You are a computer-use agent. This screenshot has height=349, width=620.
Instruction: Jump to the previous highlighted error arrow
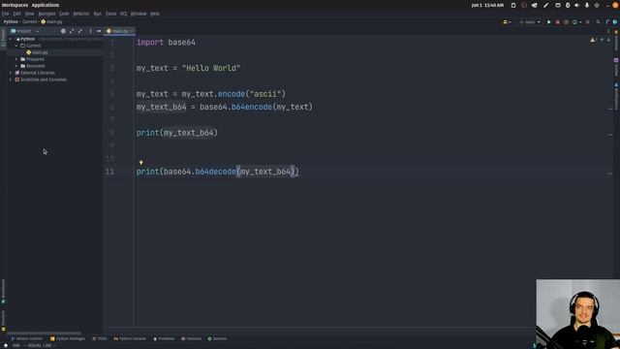tap(602, 40)
